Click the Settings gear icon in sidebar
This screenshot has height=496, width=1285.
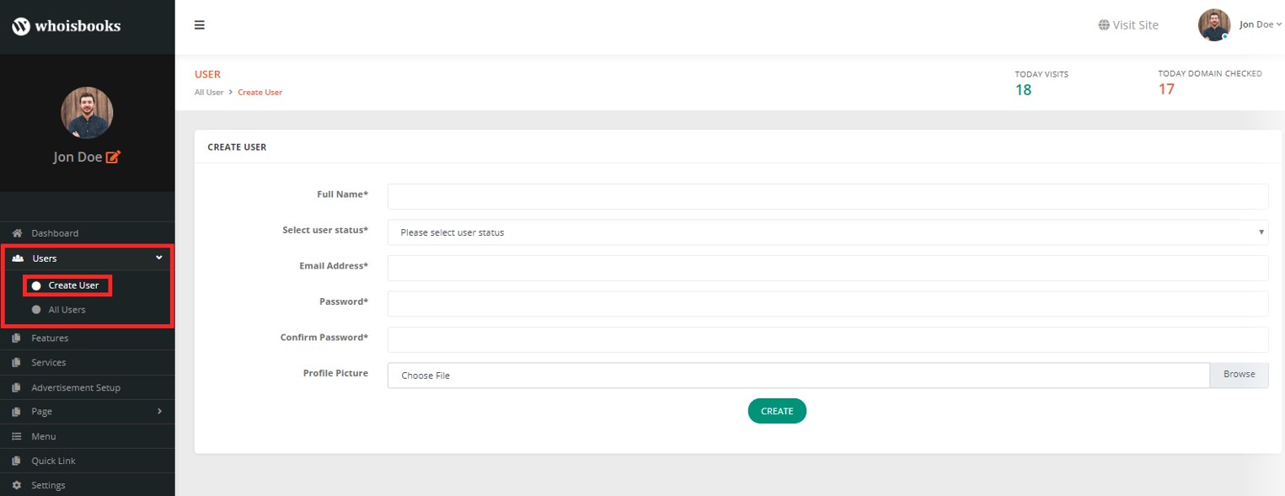pos(17,485)
